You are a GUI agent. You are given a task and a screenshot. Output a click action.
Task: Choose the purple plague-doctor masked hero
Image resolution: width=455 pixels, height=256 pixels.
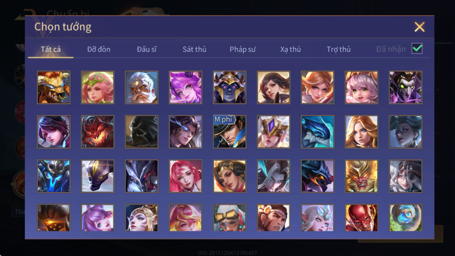(405, 87)
